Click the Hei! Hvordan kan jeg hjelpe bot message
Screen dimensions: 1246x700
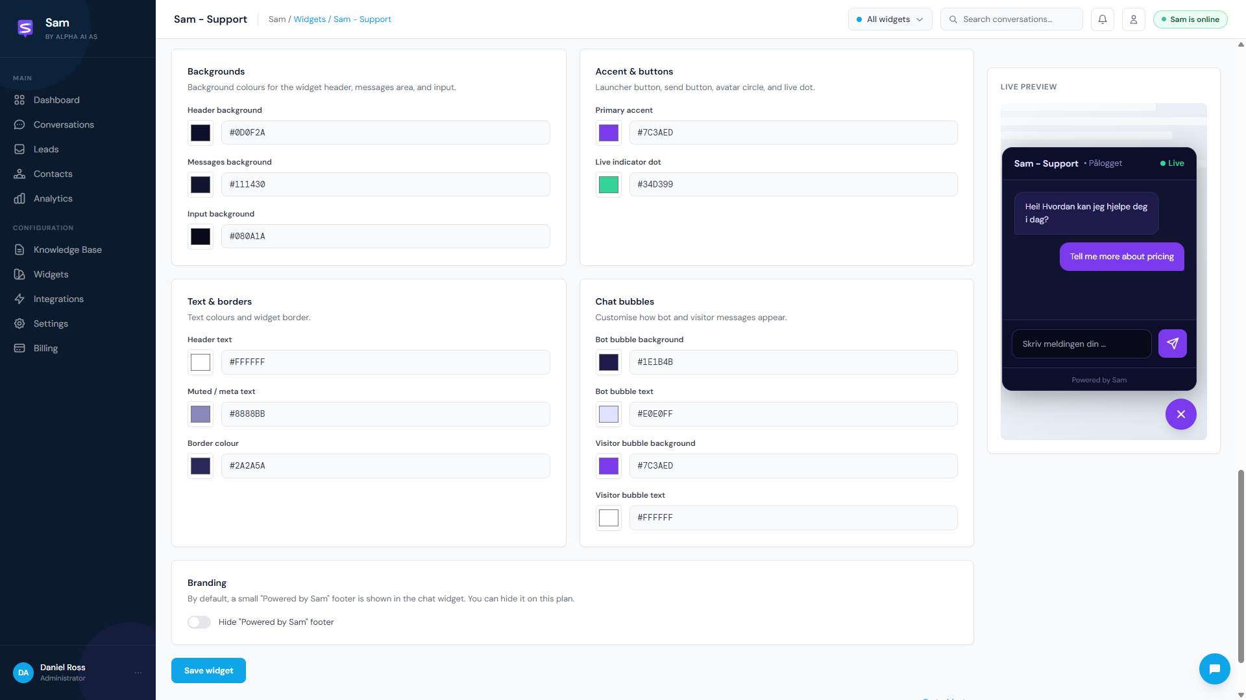[x=1086, y=213]
